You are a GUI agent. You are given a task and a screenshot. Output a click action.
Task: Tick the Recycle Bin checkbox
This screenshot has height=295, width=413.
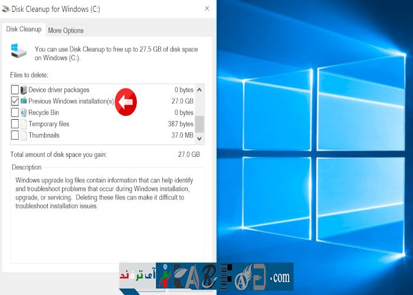point(15,113)
